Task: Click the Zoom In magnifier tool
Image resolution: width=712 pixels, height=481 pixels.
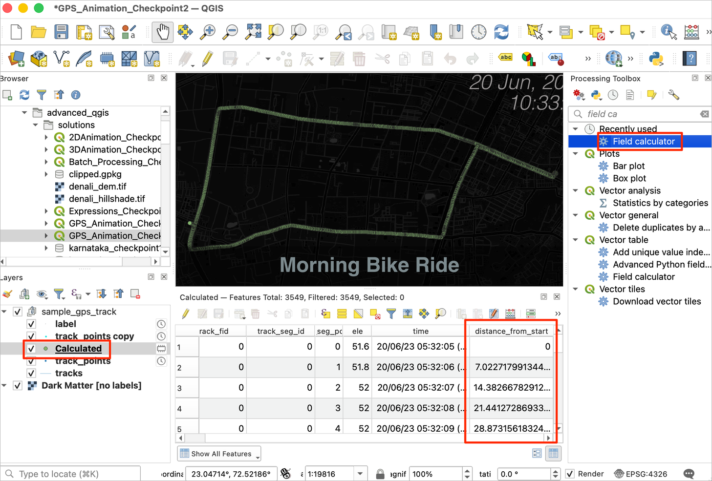Action: pos(208,32)
